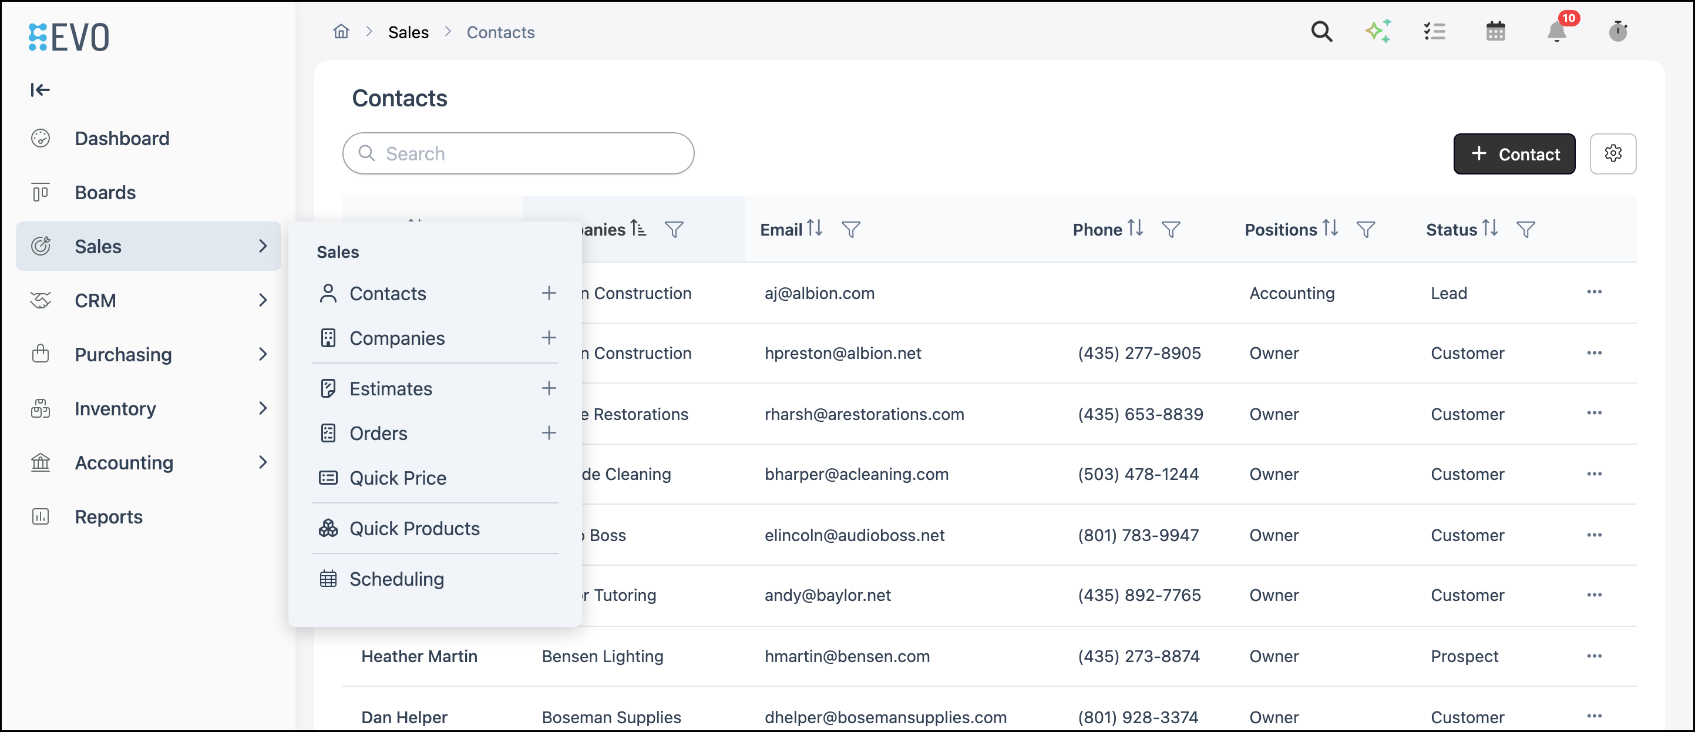Open Quick Products from submenu

[x=415, y=528]
